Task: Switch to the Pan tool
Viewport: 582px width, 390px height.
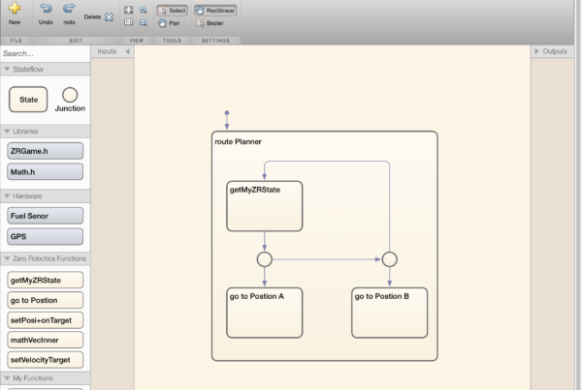Action: coord(169,22)
